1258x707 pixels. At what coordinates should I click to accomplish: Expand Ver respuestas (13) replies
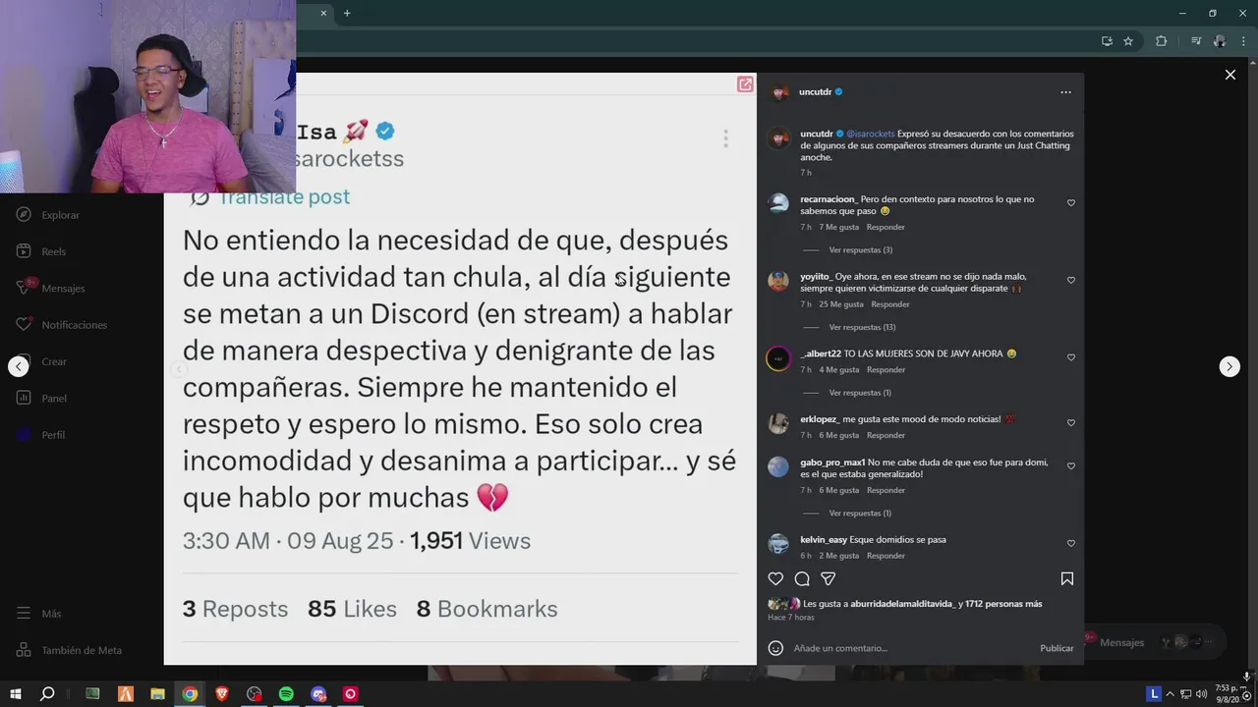[x=862, y=327]
